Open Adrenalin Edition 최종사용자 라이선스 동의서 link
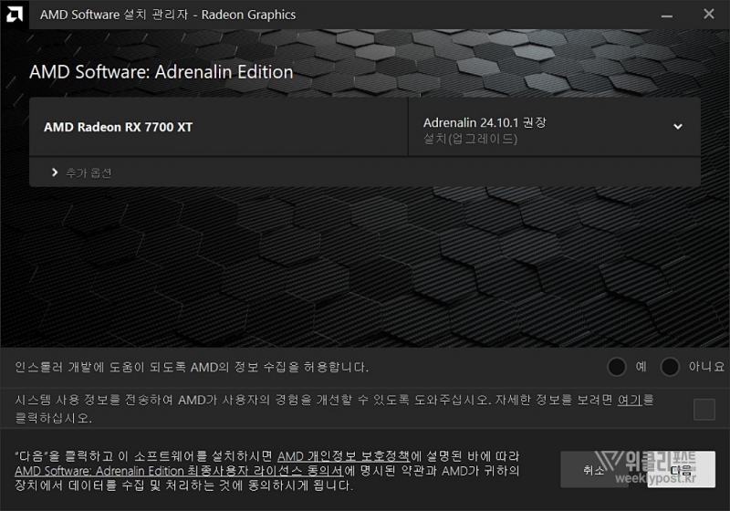The image size is (730, 511). (179, 471)
